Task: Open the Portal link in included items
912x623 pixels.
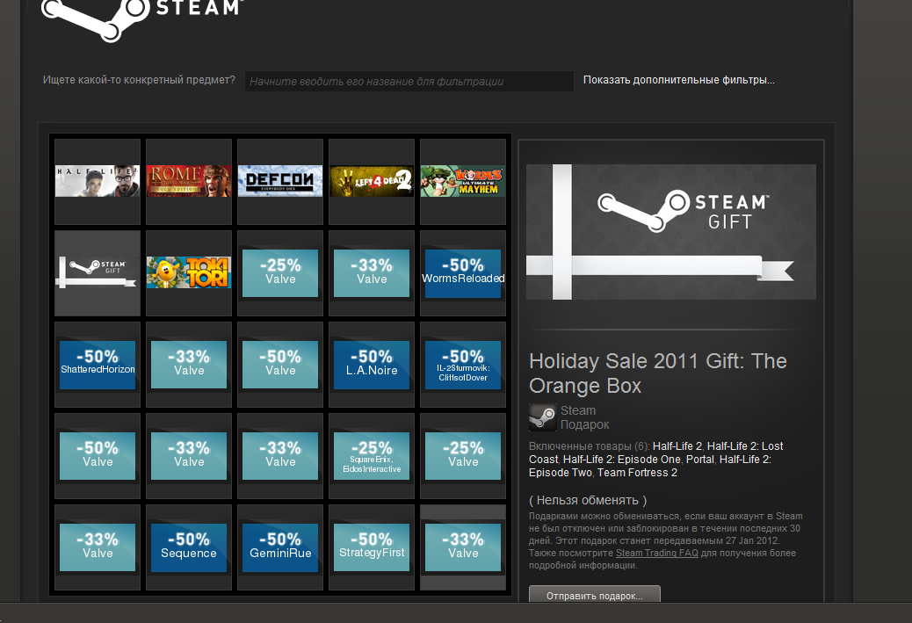Action: click(699, 460)
